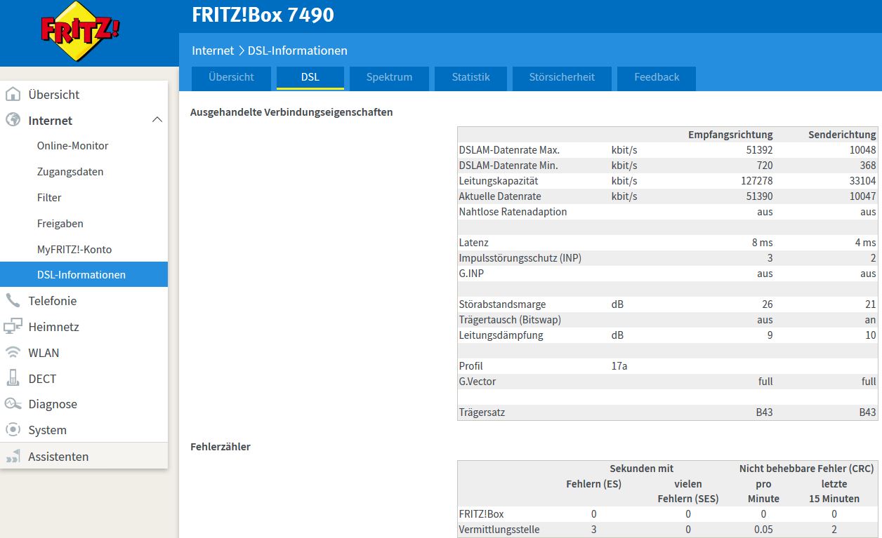Open the Übersicht tab
The width and height of the screenshot is (882, 538).
231,77
